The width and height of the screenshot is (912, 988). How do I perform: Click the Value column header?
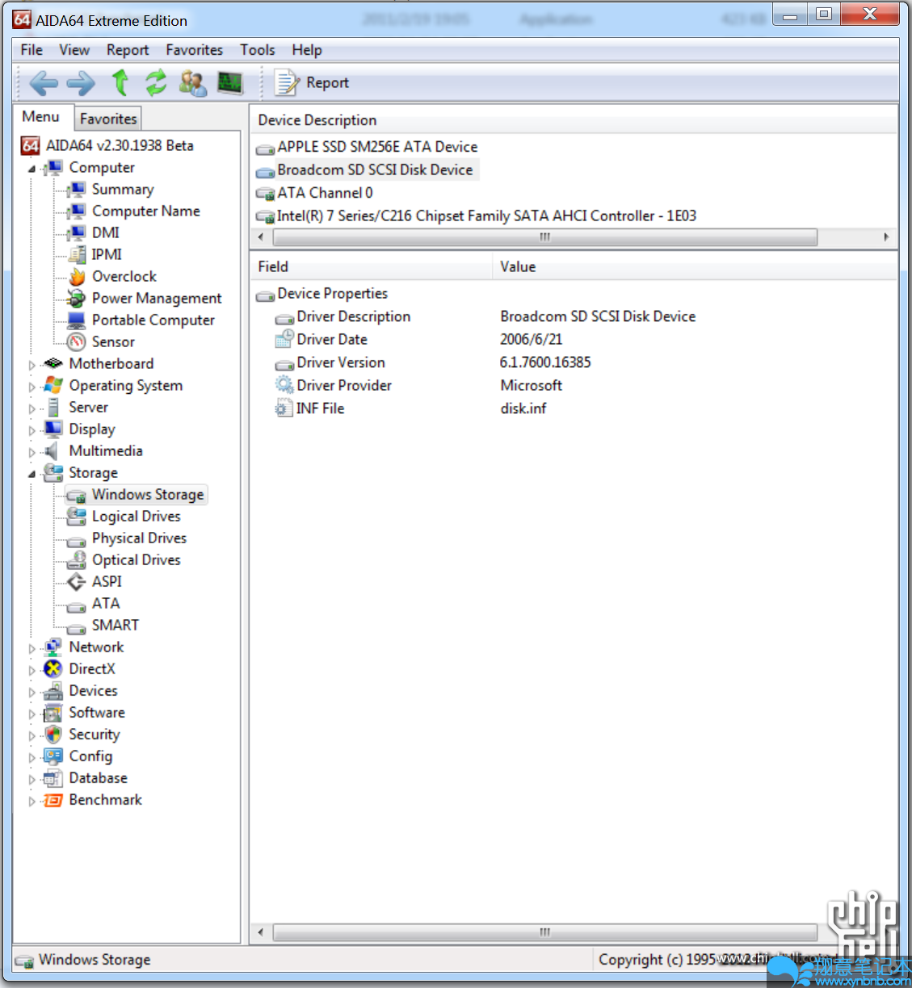coord(695,266)
